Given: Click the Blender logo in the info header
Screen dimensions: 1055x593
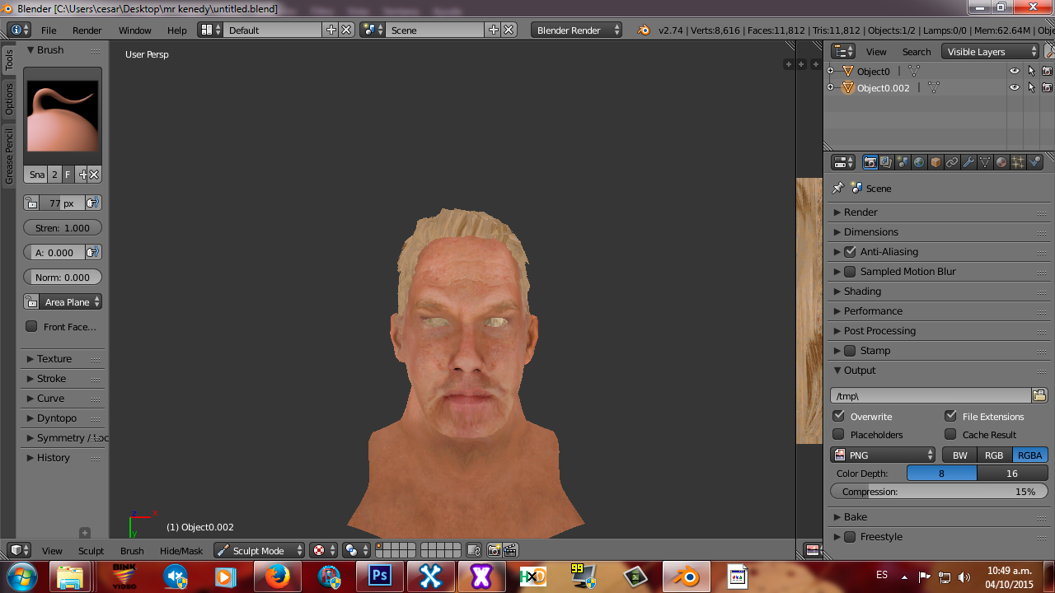Looking at the screenshot, I should pyautogui.click(x=643, y=30).
